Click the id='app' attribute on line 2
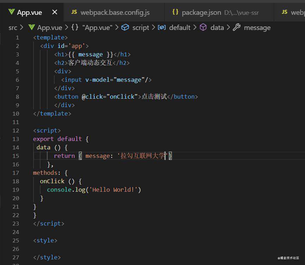305x265 pixels. point(71,46)
